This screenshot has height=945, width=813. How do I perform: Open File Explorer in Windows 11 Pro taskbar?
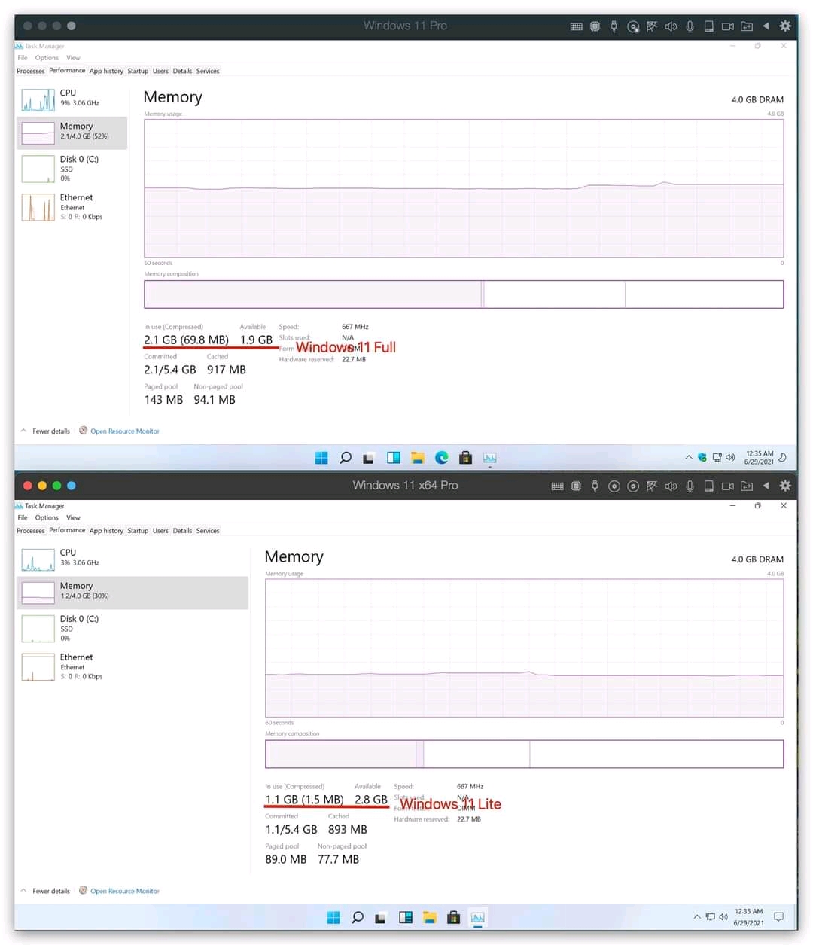(x=417, y=458)
